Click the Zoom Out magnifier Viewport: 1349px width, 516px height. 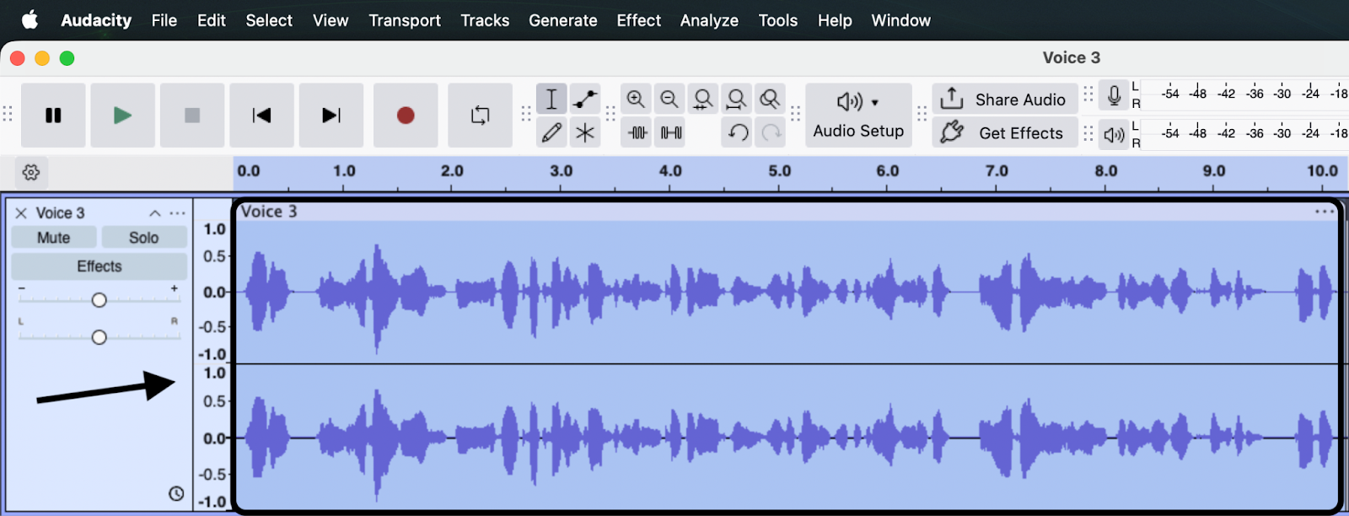click(669, 99)
